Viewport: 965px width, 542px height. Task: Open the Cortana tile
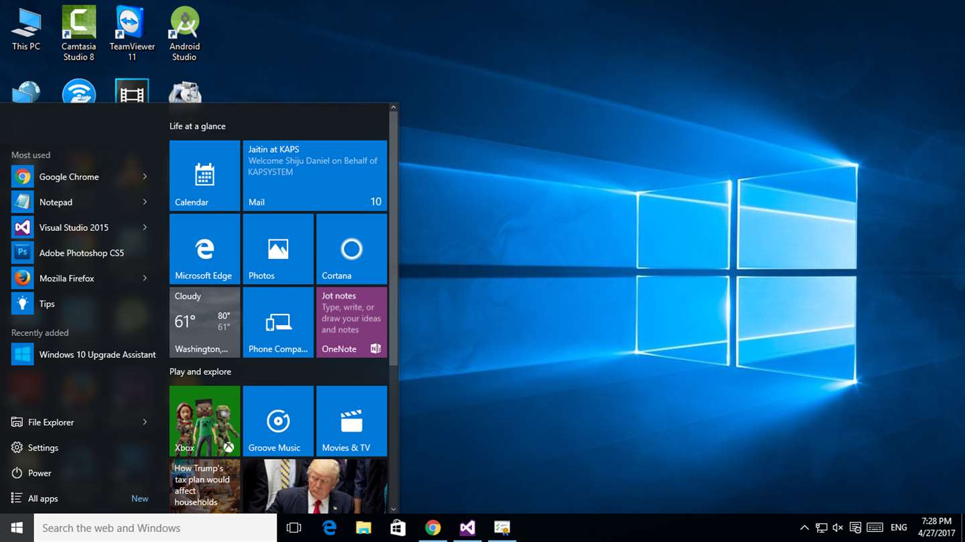click(x=352, y=249)
